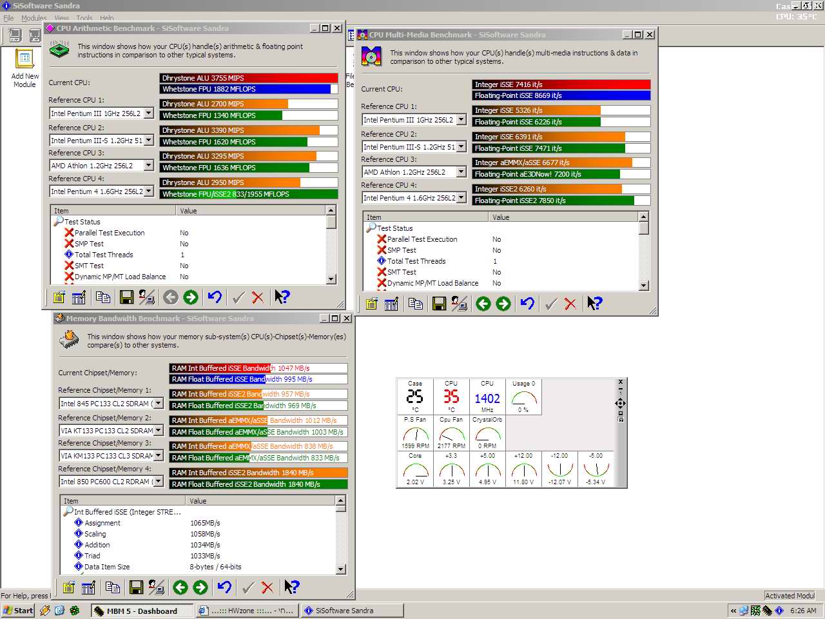
Task: Go forward in Memory Bandwidth Benchmark window
Action: (200, 587)
